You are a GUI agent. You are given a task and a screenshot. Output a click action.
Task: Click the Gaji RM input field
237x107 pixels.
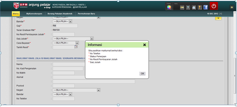67,26
